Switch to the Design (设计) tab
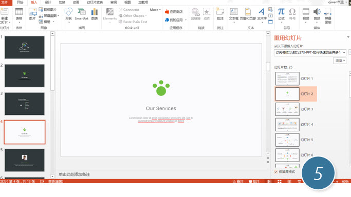This screenshot has width=351, height=197. [48, 2]
